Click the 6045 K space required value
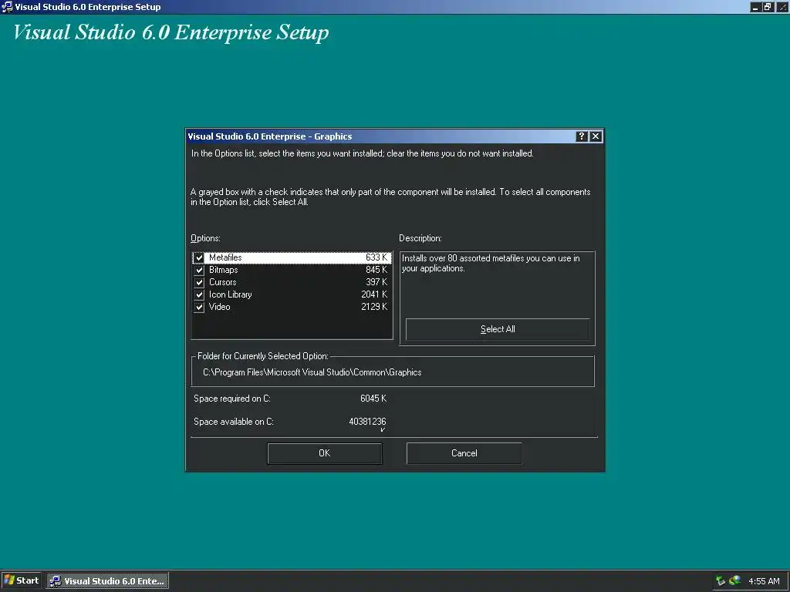The height and width of the screenshot is (592, 790). click(x=373, y=399)
